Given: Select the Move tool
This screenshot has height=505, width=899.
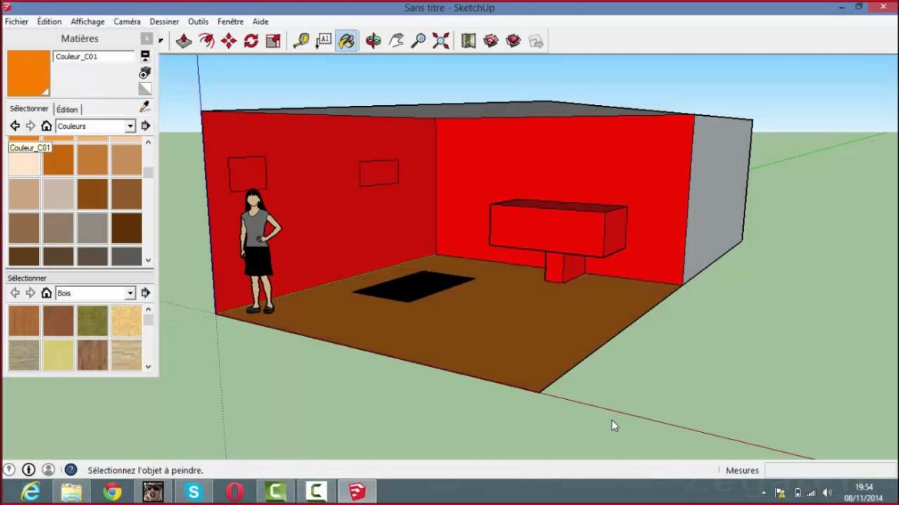Looking at the screenshot, I should click(x=228, y=41).
